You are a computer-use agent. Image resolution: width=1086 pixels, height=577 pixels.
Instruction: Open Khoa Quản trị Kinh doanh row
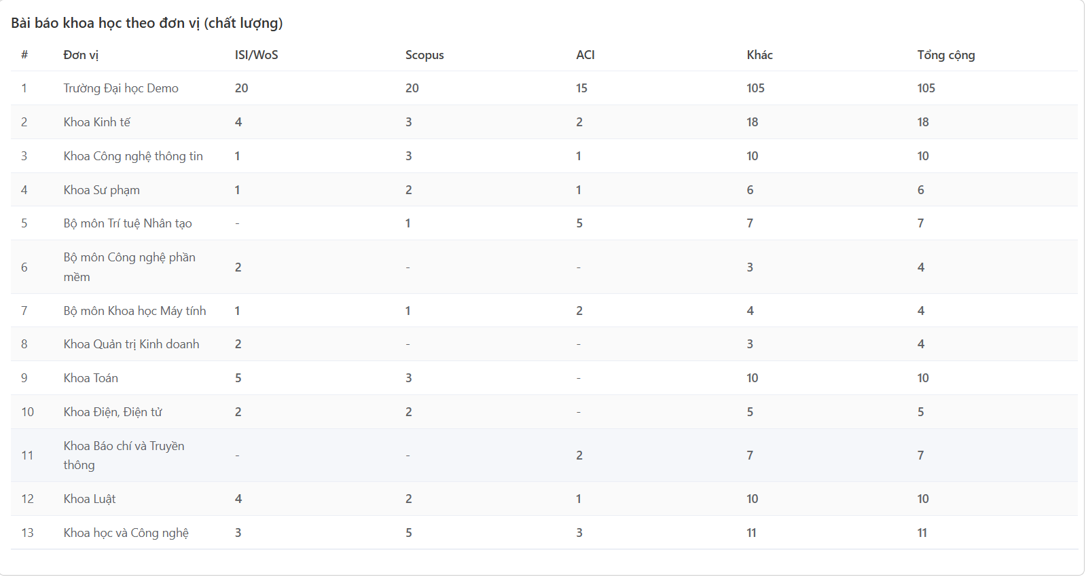[x=131, y=344]
